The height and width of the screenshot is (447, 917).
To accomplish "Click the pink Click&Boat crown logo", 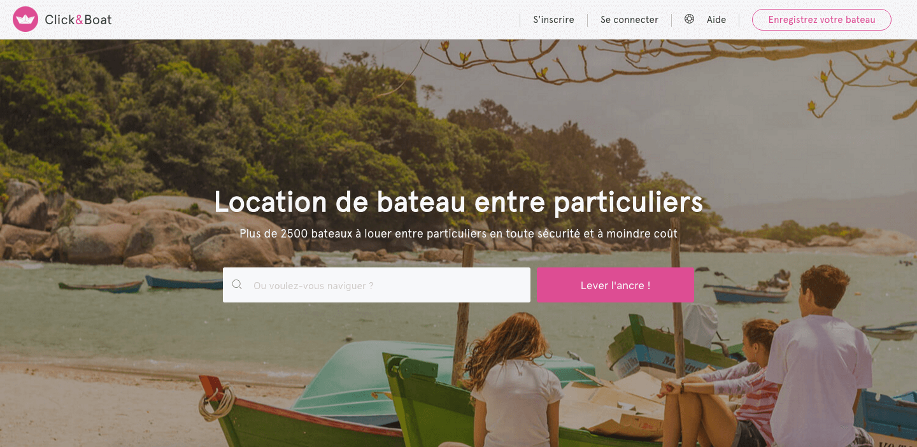I will [25, 19].
